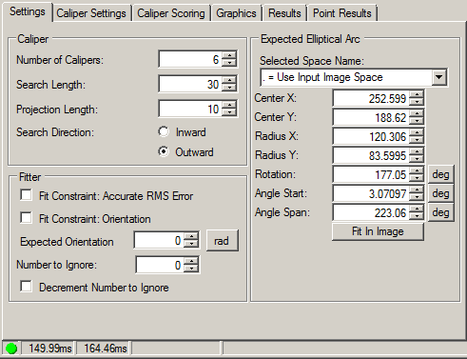This screenshot has height=359, width=467.
Task: Click the Radius Y value field
Action: tap(371, 155)
